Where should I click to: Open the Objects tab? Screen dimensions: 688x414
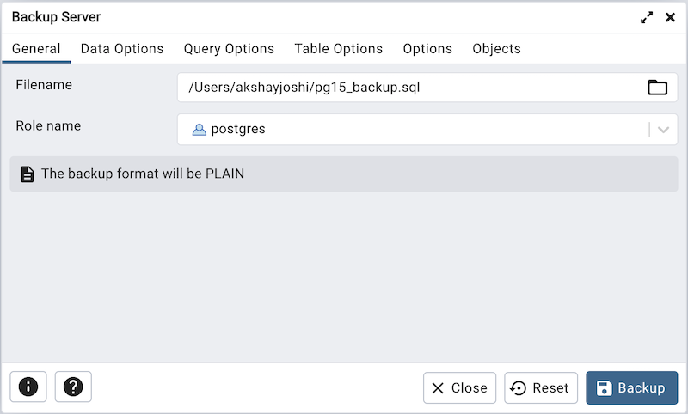tap(496, 49)
